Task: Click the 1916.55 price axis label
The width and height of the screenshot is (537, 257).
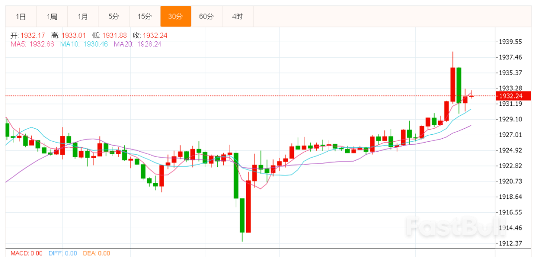Action: coord(510,213)
